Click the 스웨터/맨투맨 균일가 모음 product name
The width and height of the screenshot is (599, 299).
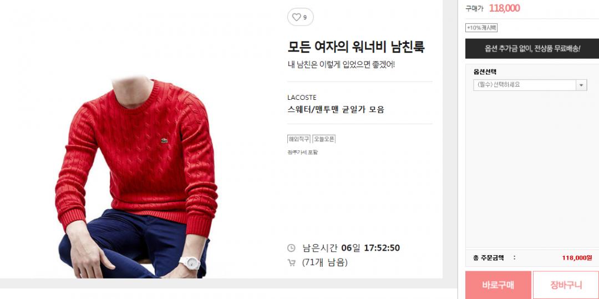click(x=336, y=110)
